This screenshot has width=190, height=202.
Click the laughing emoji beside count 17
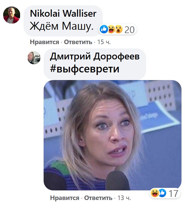click(x=155, y=193)
